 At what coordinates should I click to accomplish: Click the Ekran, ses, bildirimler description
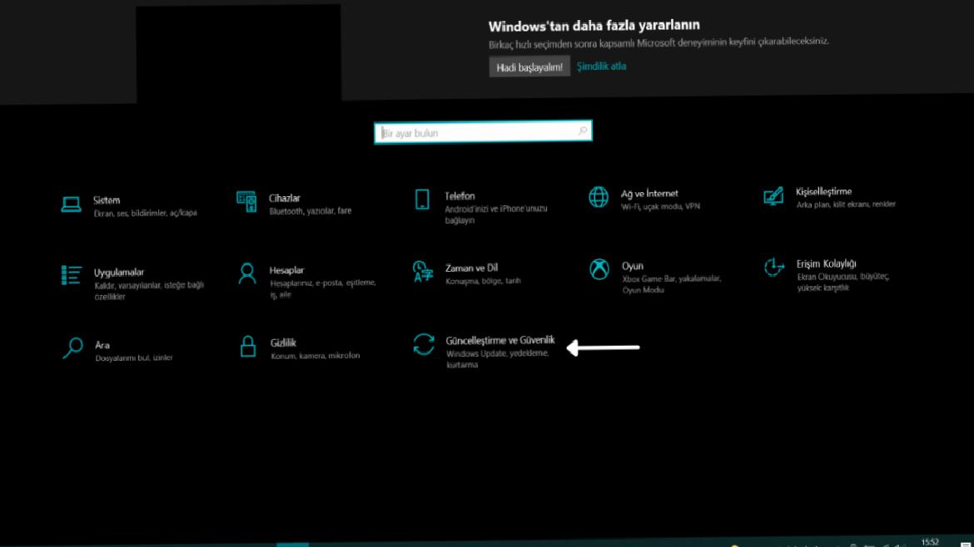[x=146, y=213]
